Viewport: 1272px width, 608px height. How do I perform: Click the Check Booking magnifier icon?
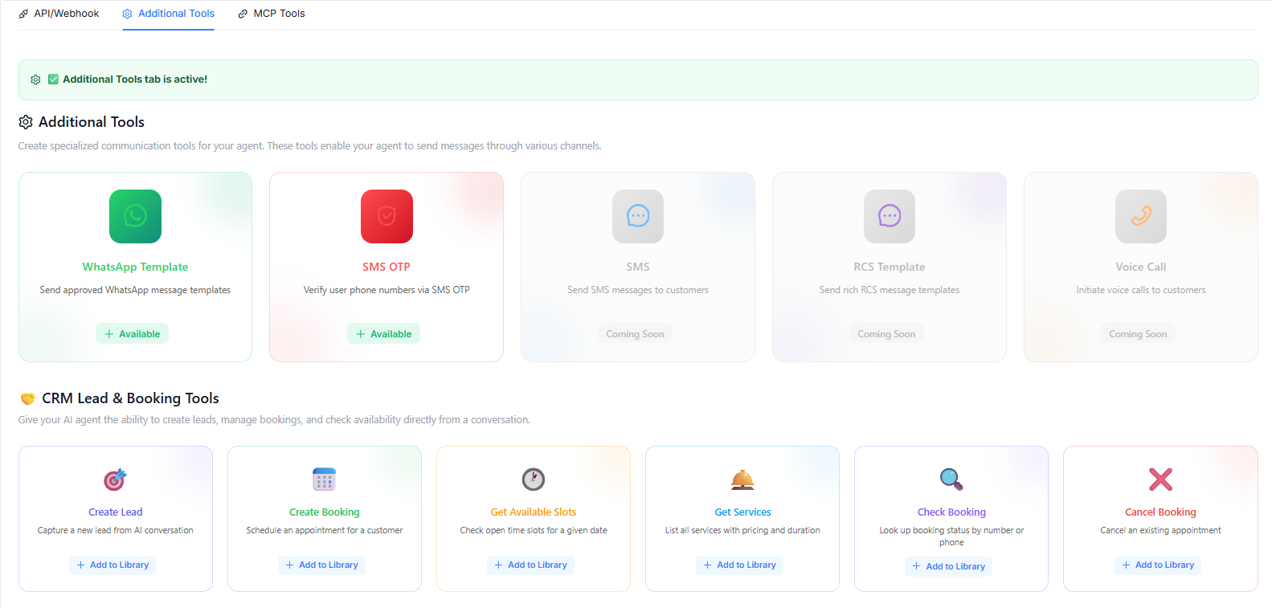pos(951,479)
